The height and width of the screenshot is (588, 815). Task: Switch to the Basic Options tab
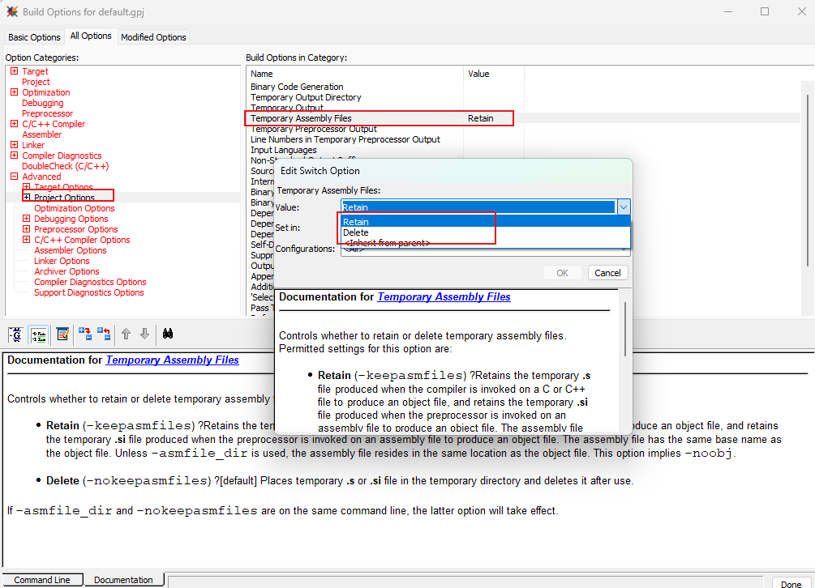pos(34,37)
